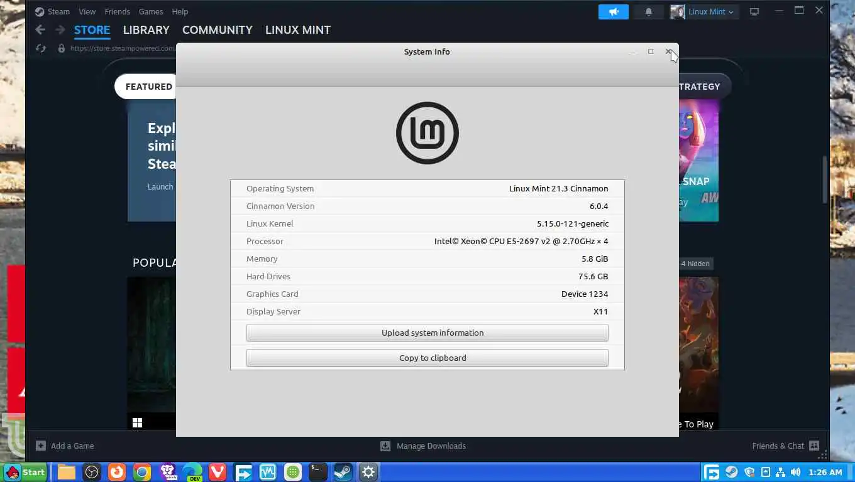Click the download icon beside Manage Downloads

(x=385, y=446)
